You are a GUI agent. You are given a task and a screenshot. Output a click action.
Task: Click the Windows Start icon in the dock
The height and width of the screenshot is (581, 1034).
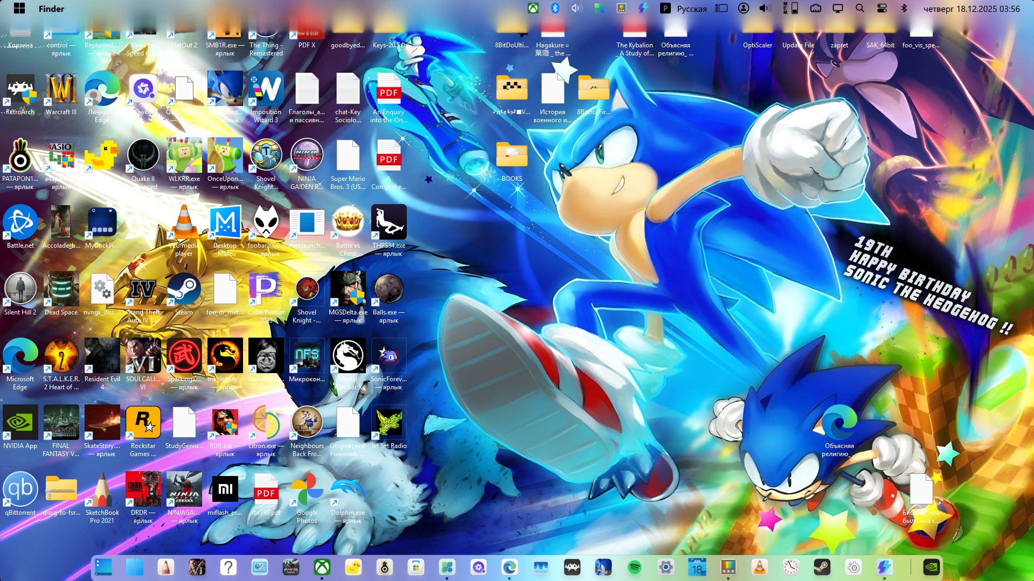pyautogui.click(x=135, y=567)
